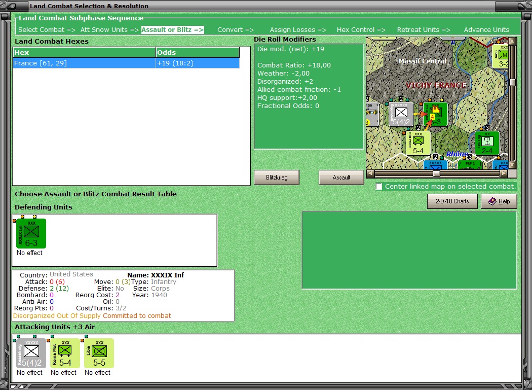The width and height of the screenshot is (532, 390).
Task: Click the Blitzkrieg button
Action: (x=277, y=178)
